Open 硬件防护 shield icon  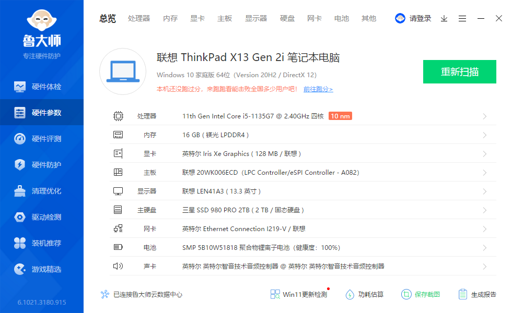[20, 165]
